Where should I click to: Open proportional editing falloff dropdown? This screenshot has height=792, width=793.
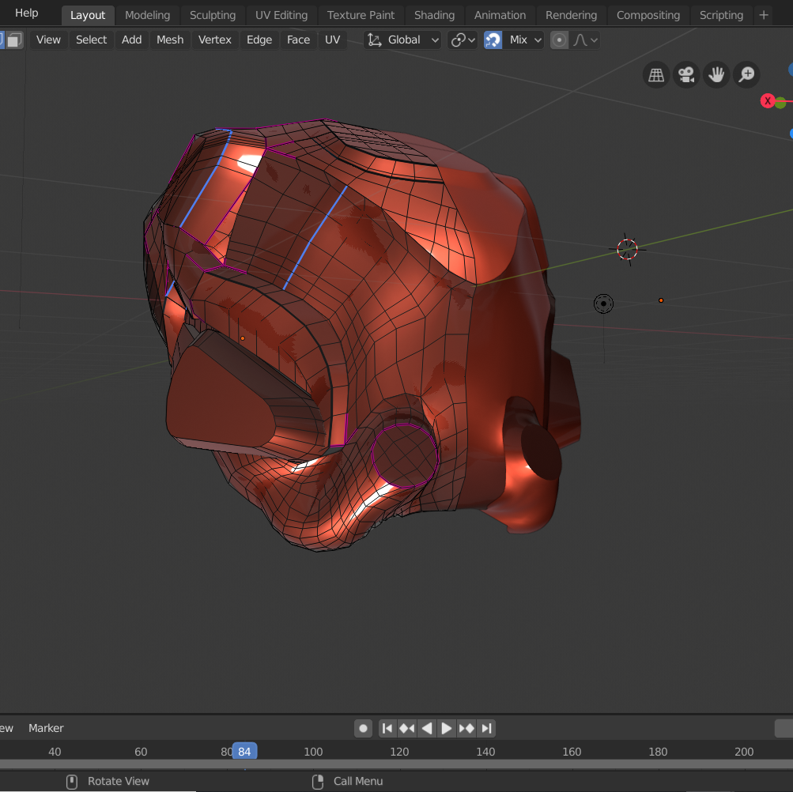(x=585, y=40)
